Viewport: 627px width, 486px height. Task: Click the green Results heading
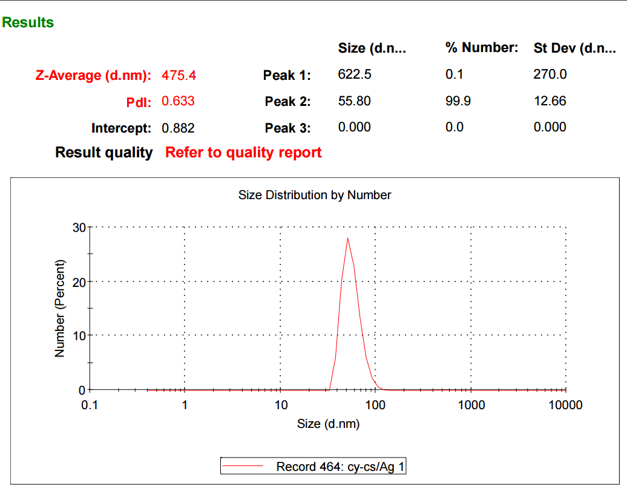coord(28,22)
